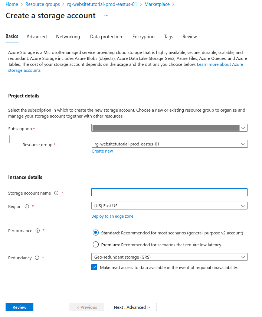The width and height of the screenshot is (262, 317).
Task: Open the Region dropdown showing East US
Action: click(x=169, y=206)
